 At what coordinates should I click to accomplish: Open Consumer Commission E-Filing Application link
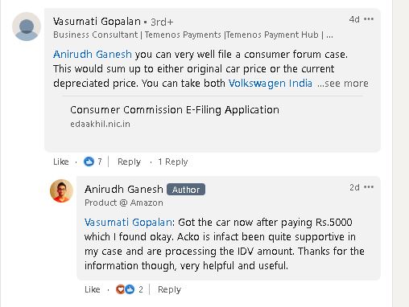click(175, 110)
